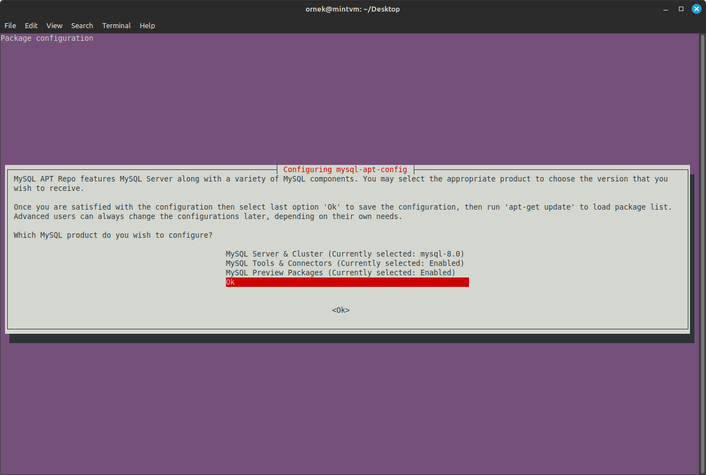Image resolution: width=706 pixels, height=475 pixels.
Task: Click the 'Package configuration' header text
Action: pos(47,38)
